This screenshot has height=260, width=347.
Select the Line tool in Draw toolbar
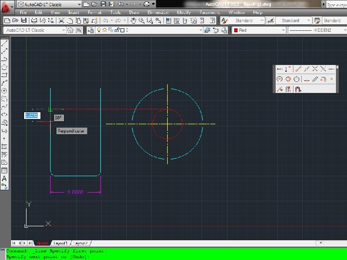click(4, 43)
